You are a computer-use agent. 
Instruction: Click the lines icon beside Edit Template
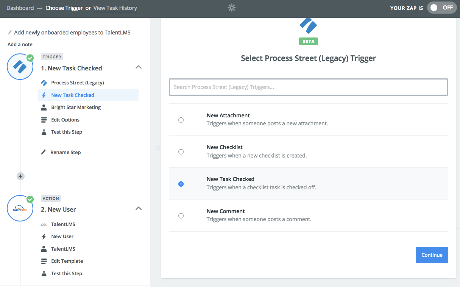(44, 261)
